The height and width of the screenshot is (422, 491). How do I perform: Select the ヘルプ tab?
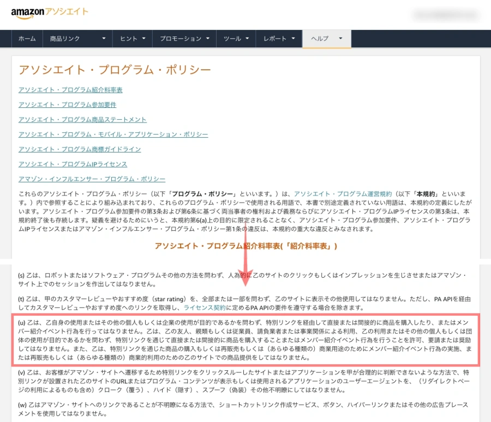click(x=327, y=39)
